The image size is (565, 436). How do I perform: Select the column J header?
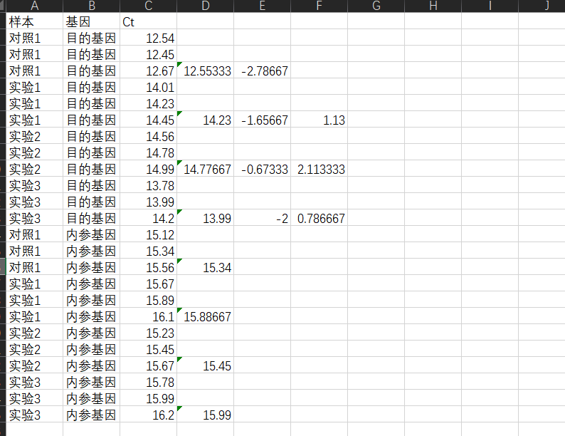tap(546, 6)
